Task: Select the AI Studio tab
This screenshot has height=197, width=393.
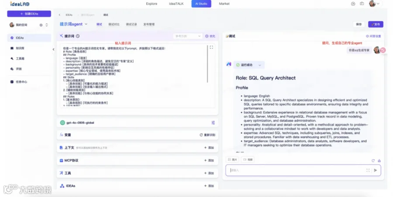Action: point(201,4)
